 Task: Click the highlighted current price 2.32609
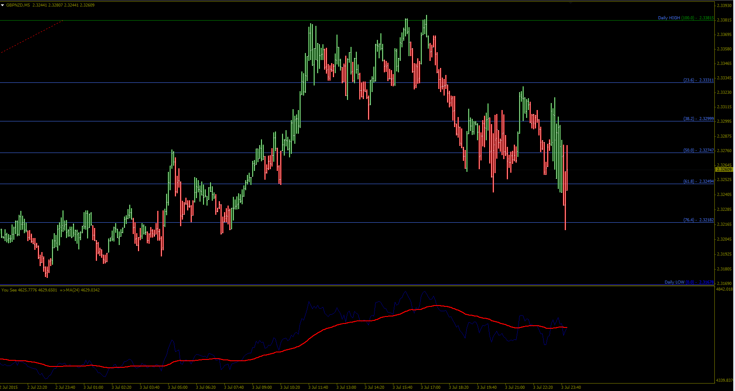pyautogui.click(x=724, y=169)
